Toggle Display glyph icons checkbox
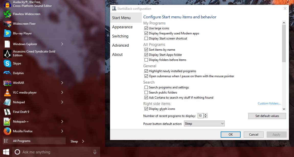 (146, 109)
